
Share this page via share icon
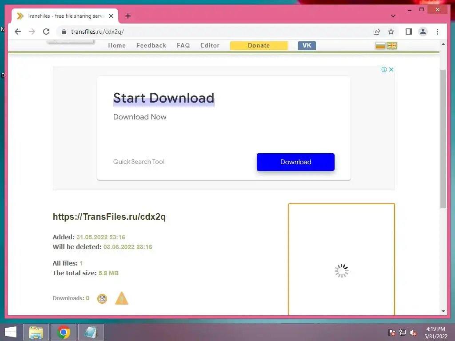point(377,32)
